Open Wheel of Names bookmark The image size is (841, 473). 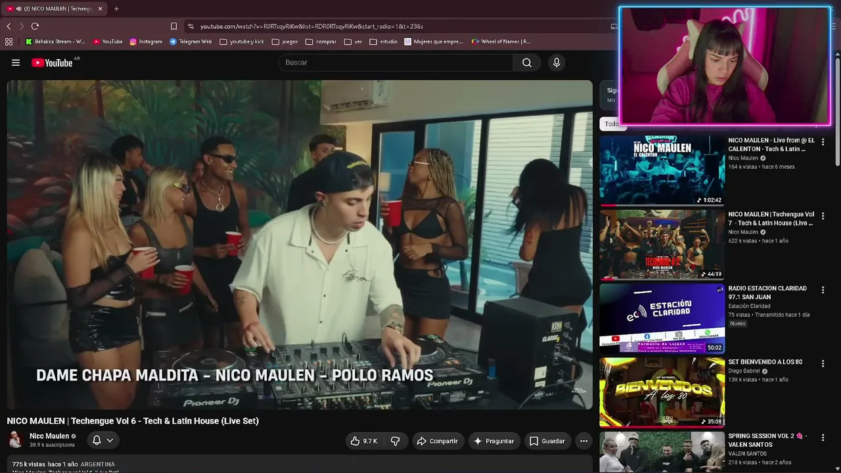[501, 41]
